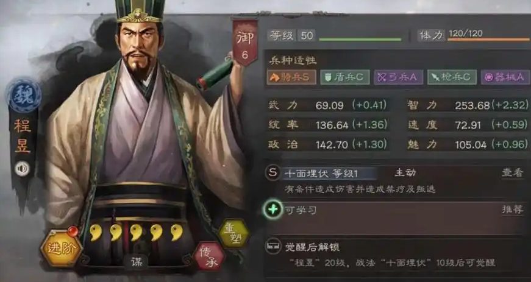This screenshot has width=531, height=282.
Task: Select the 枪兵C troop type
Action: (x=452, y=77)
